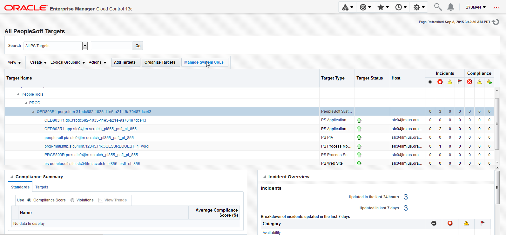
Task: Click the up status arrow for PRCS803R row
Action: tap(359, 155)
